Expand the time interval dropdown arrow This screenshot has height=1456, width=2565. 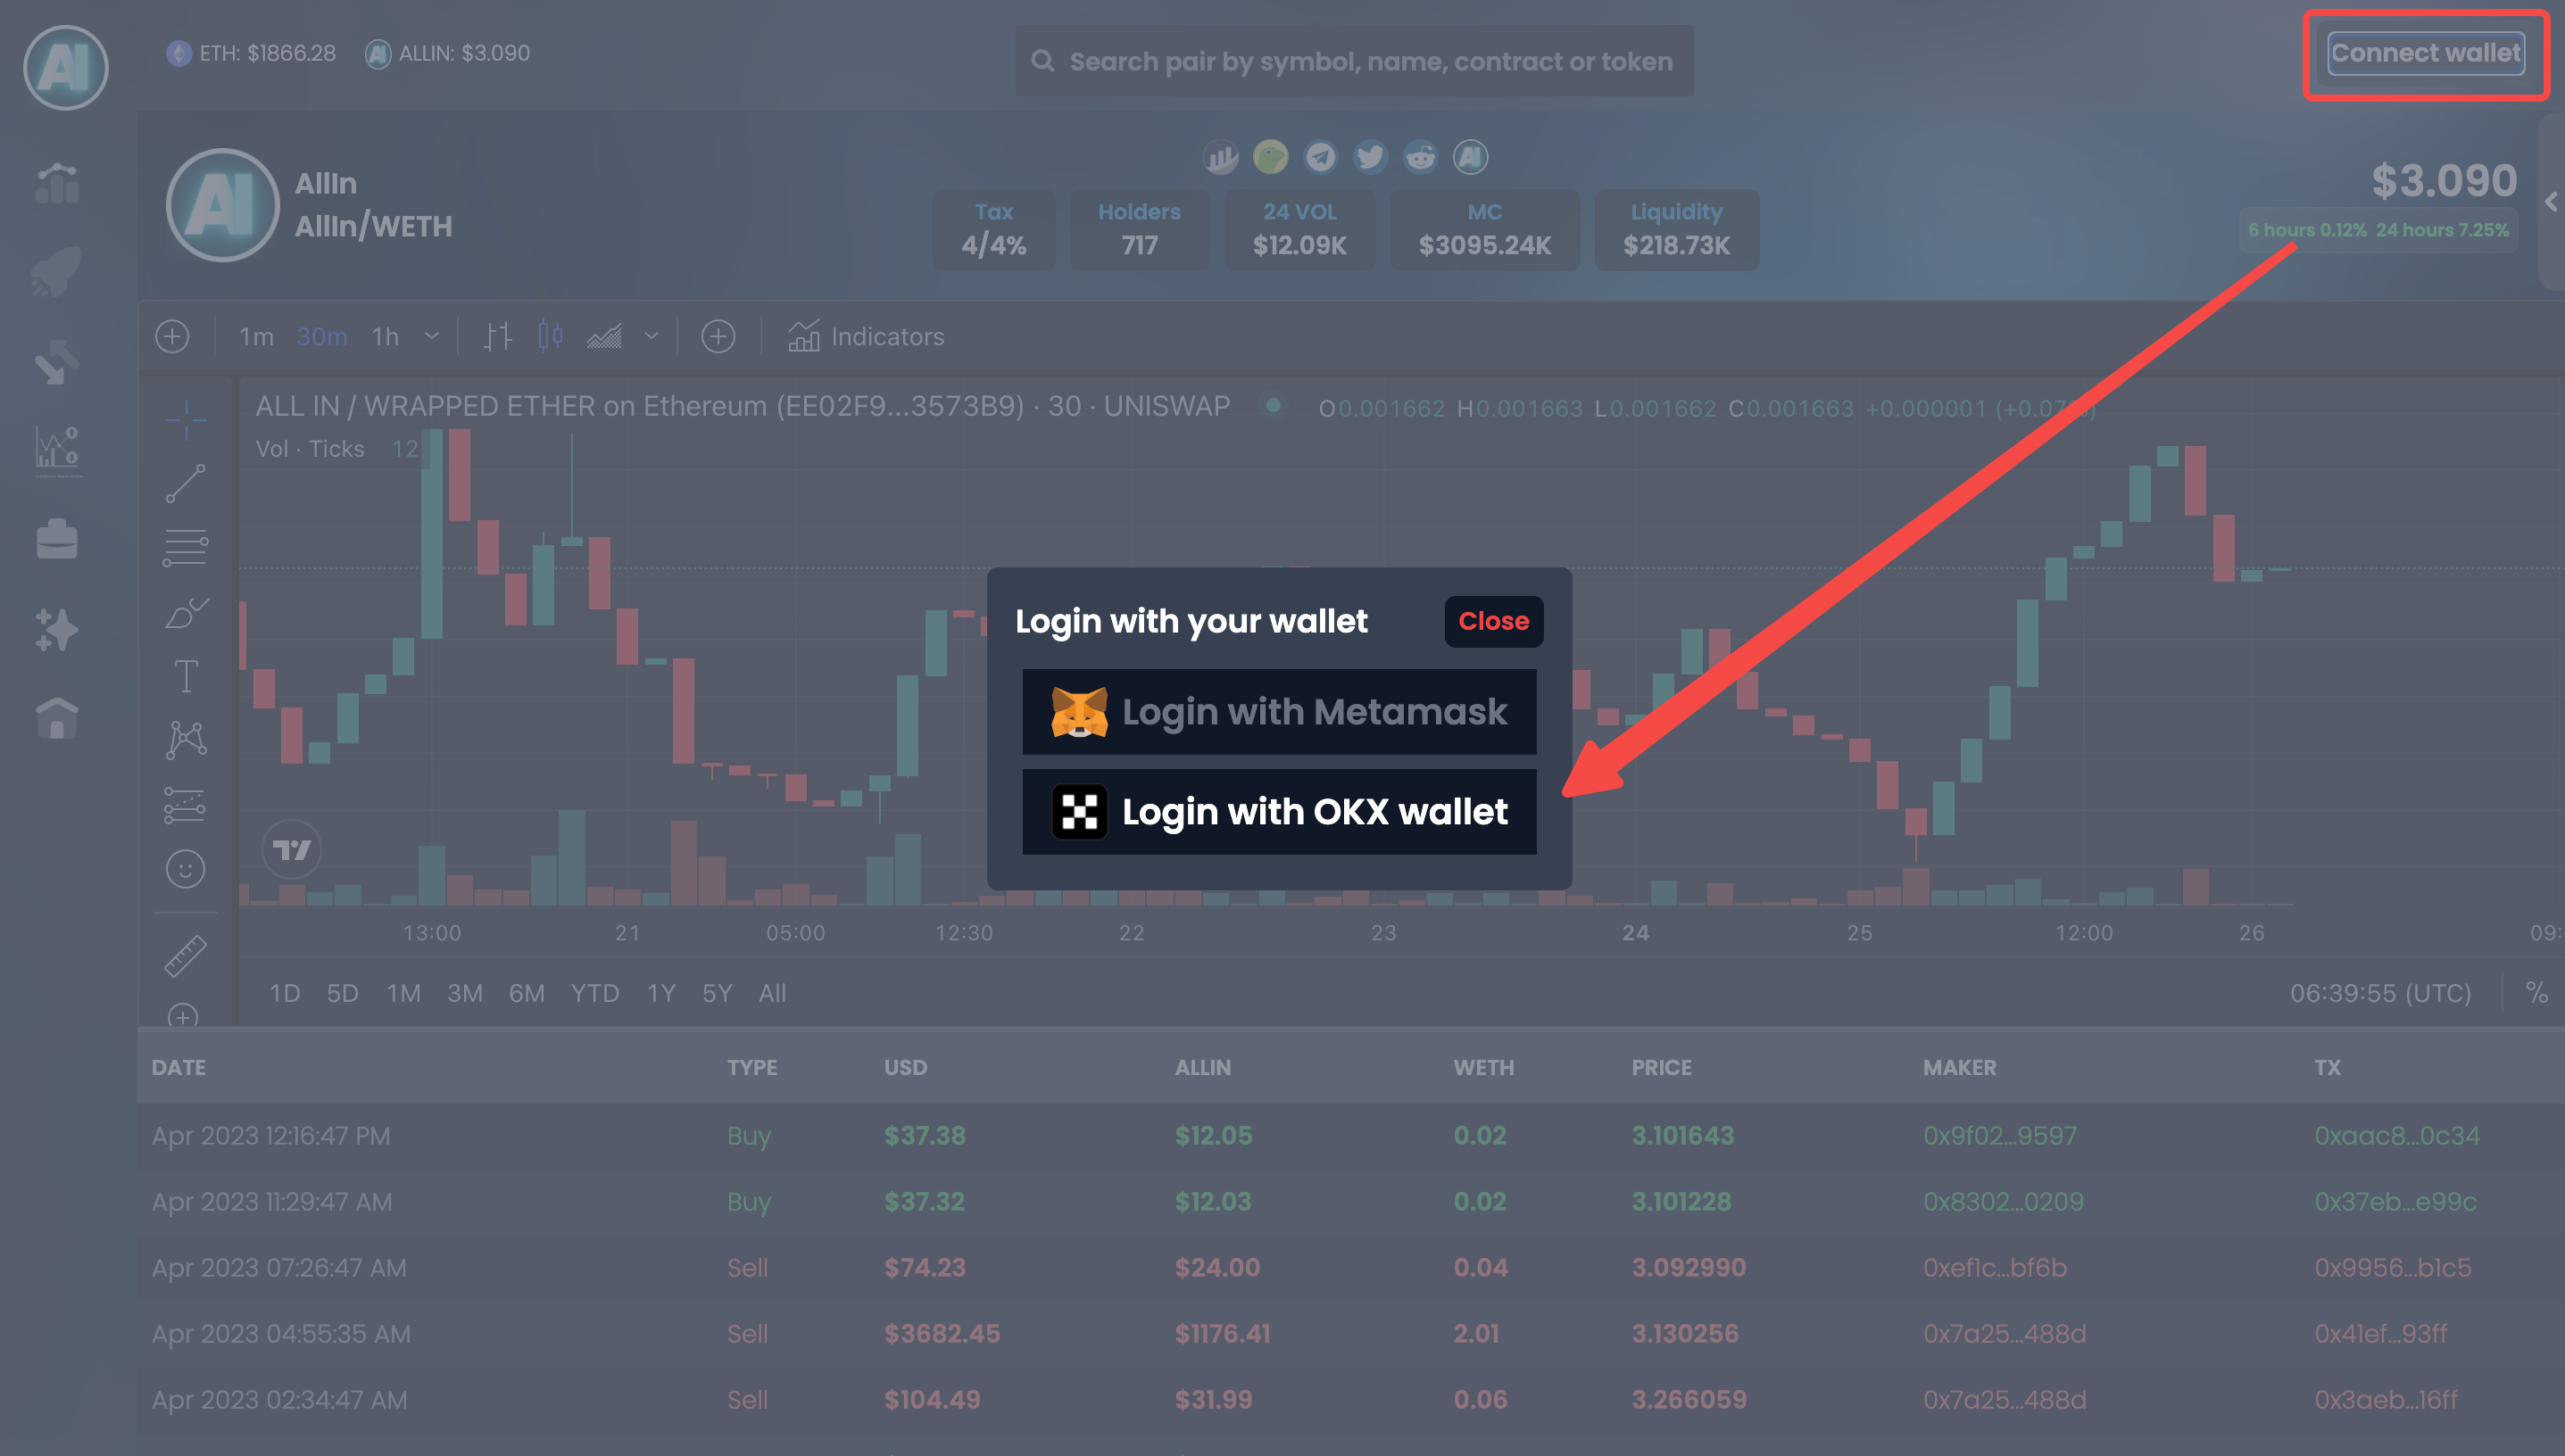coord(432,337)
